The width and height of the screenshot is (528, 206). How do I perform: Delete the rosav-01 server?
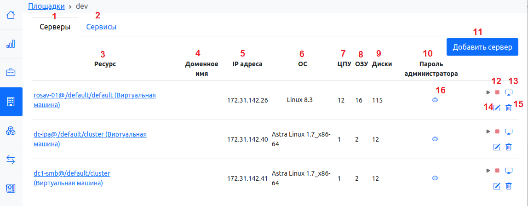click(x=509, y=108)
